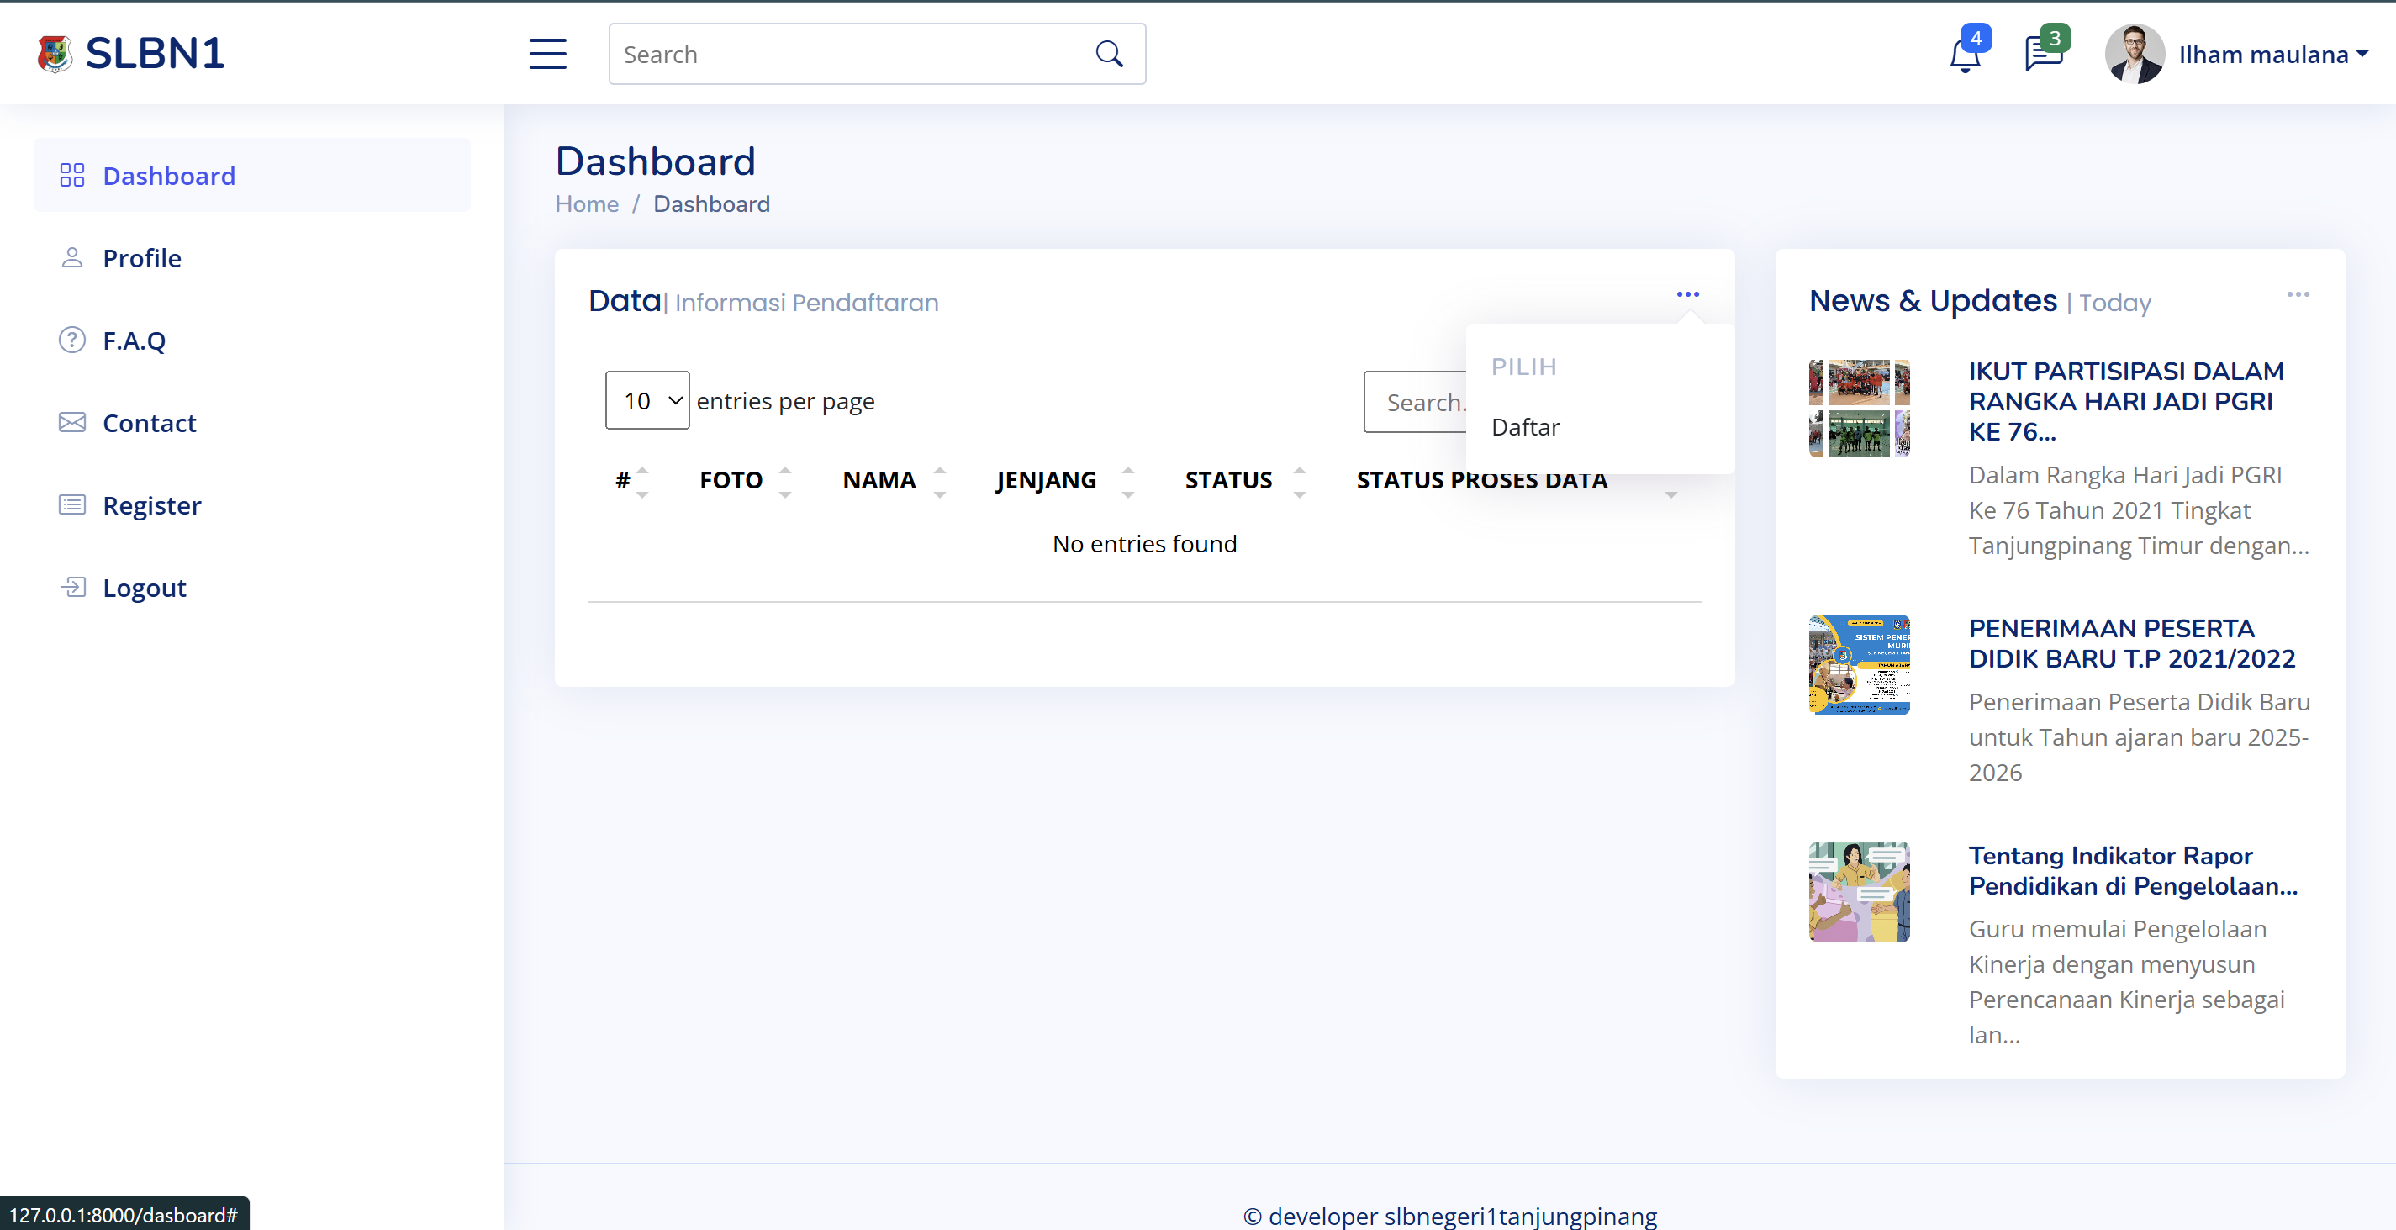Open Register in the sidebar
This screenshot has height=1230, width=2396.
coord(151,505)
